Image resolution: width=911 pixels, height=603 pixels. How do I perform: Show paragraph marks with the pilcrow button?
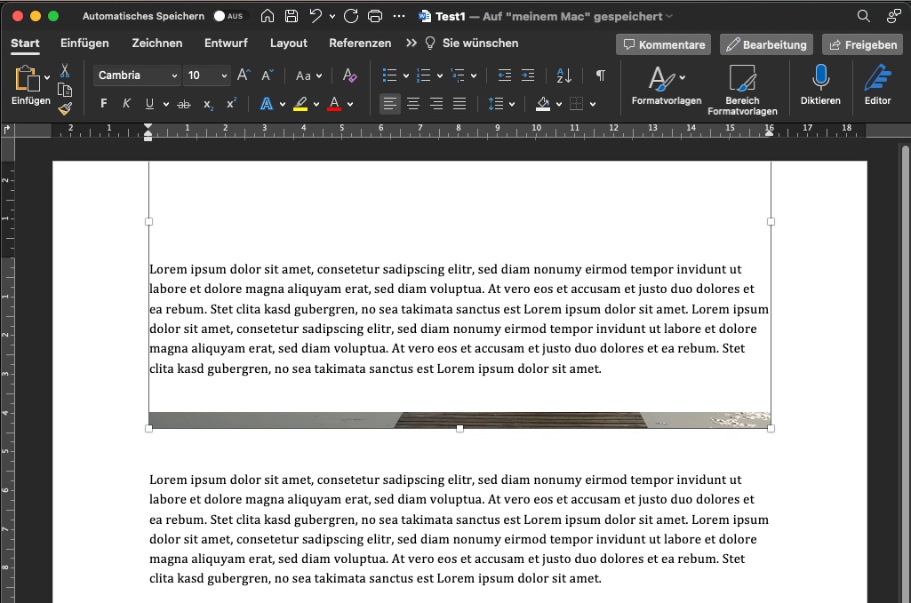click(x=601, y=75)
